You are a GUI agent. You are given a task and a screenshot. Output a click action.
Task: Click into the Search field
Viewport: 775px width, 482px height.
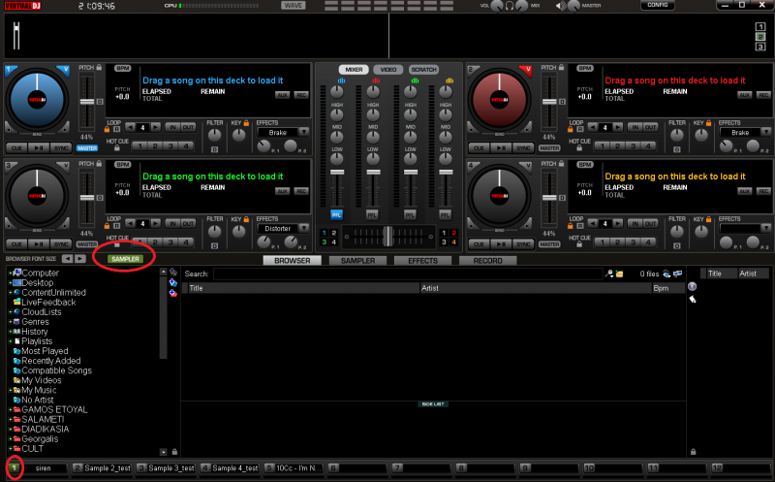(408, 273)
